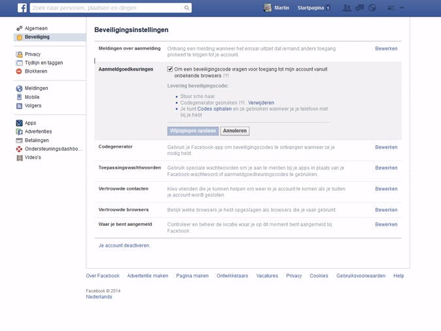Open the Vacatures footer link
The width and height of the screenshot is (441, 331).
(267, 276)
